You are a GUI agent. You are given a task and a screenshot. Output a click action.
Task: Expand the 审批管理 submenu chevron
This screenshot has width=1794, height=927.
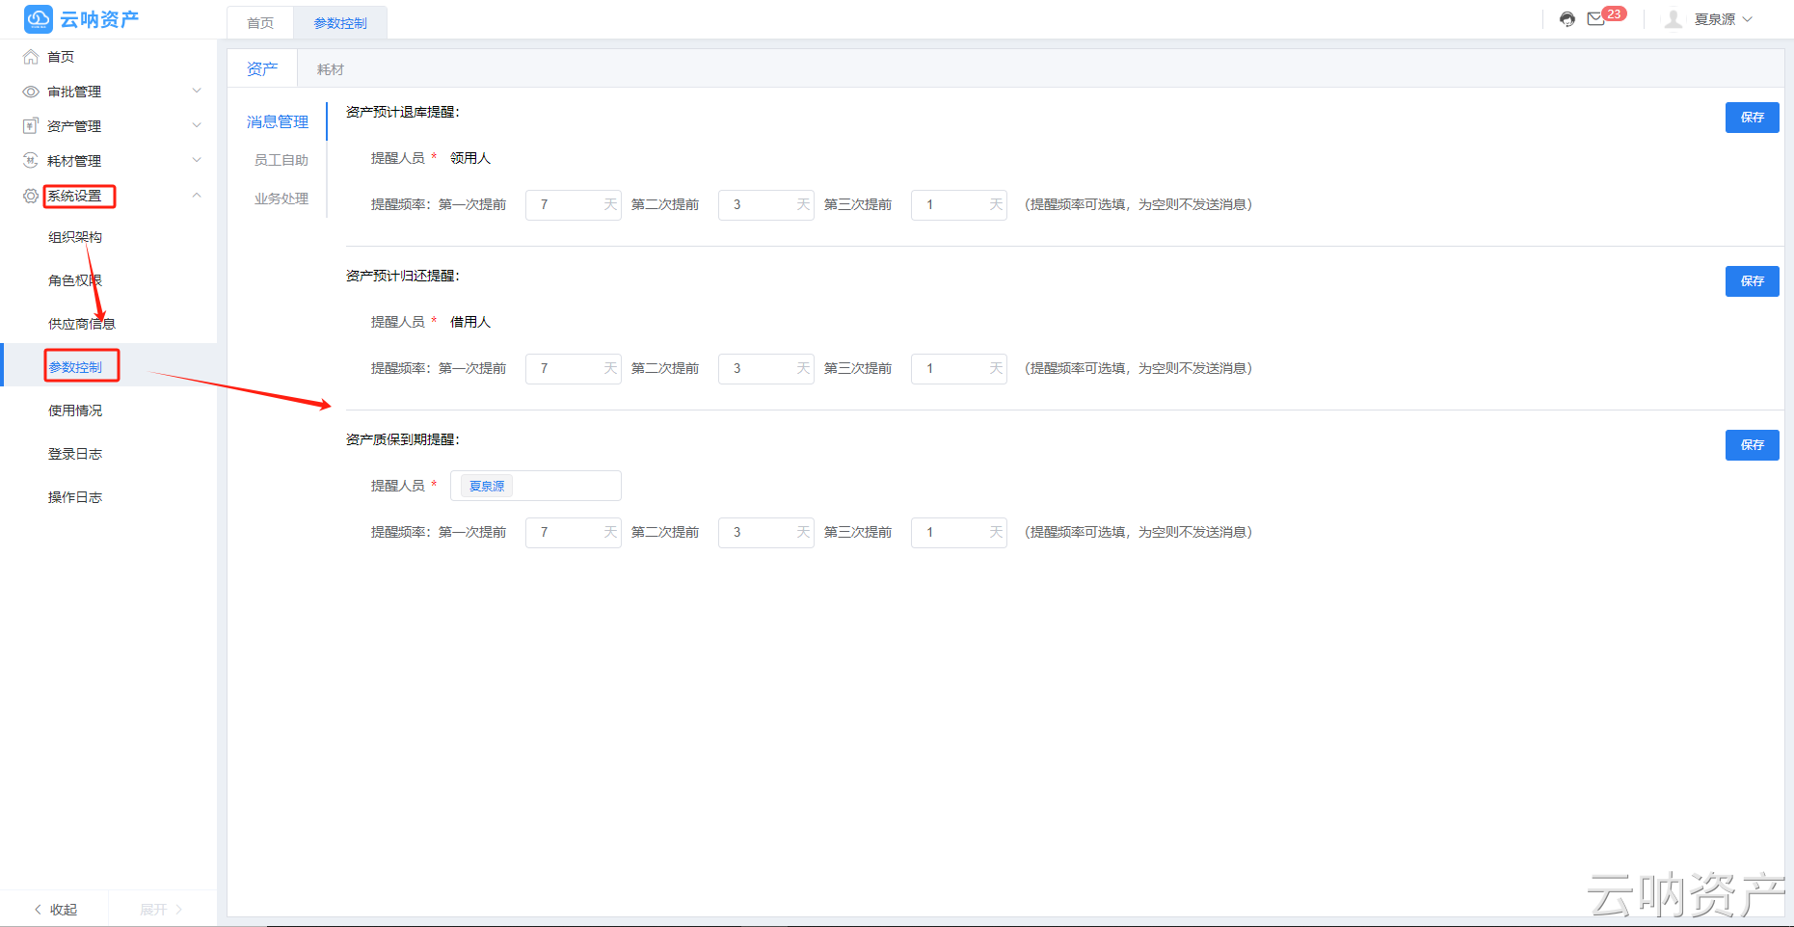[x=197, y=91]
